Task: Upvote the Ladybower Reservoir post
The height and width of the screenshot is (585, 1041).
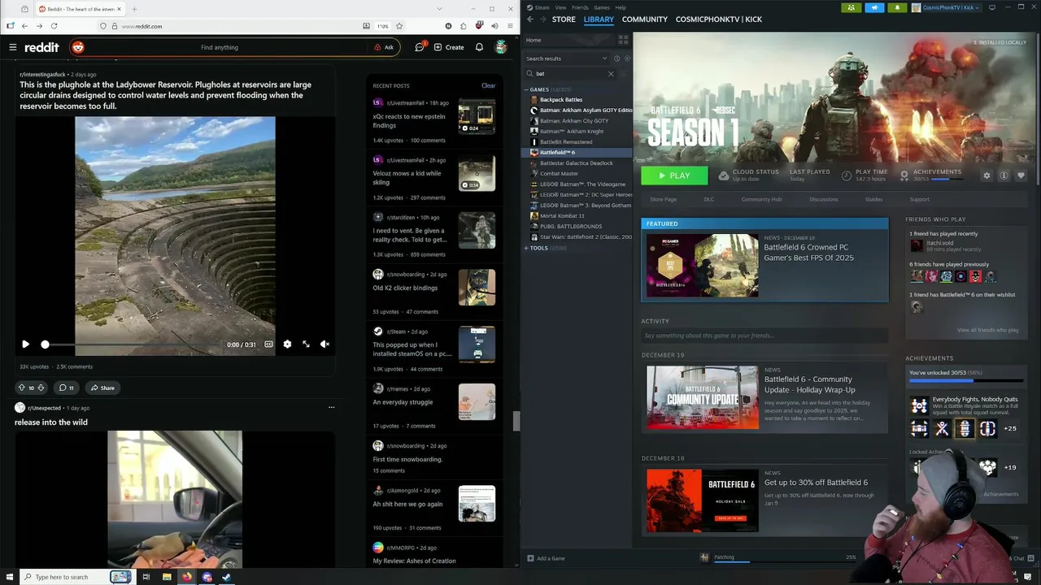Action: click(22, 388)
